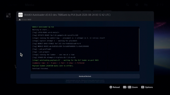Click the green 'autoloading payload.elf' line
Screen dimensions: 170x95
[x=65, y=60]
